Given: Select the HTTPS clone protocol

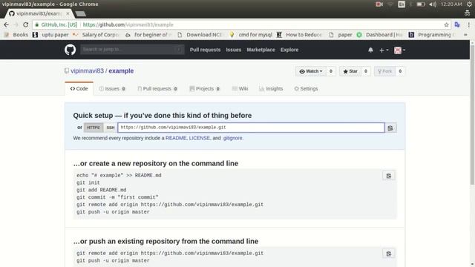Looking at the screenshot, I should [94, 128].
